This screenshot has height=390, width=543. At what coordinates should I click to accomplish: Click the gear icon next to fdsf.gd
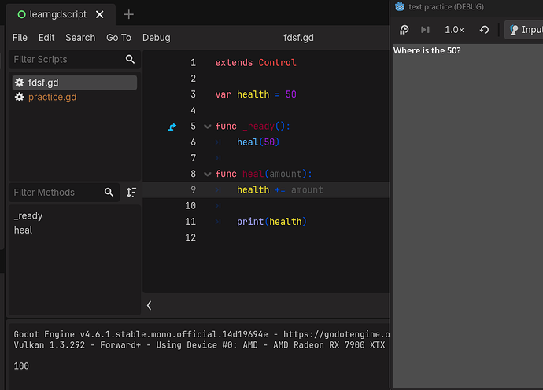[x=19, y=83]
